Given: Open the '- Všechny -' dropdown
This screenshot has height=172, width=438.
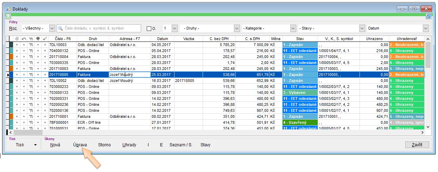Looking at the screenshot, I should click(52, 28).
